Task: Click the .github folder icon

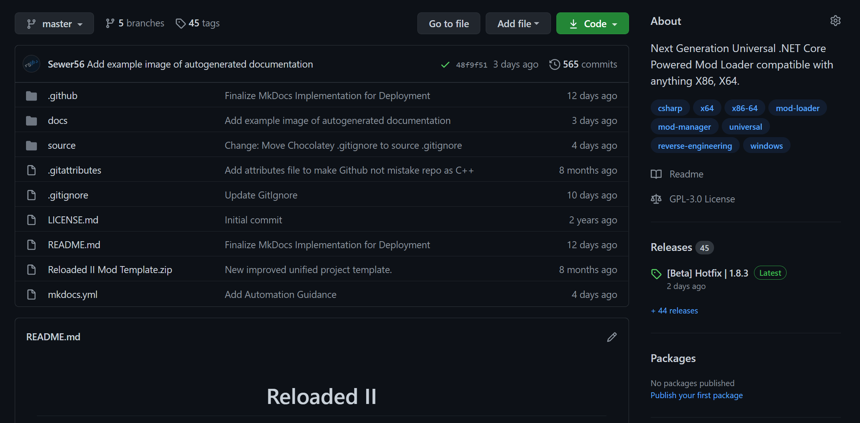Action: tap(31, 96)
